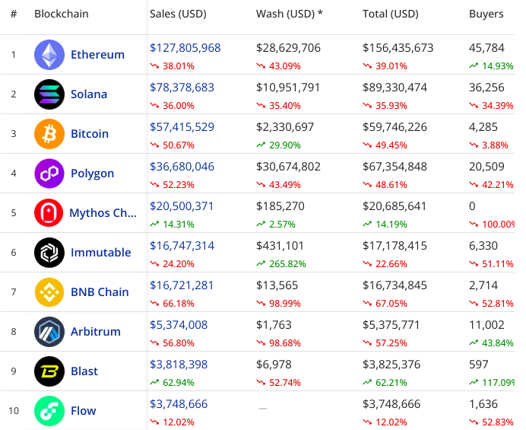Click the Ethereum logo icon
Image resolution: width=526 pixels, height=430 pixels.
(x=49, y=55)
